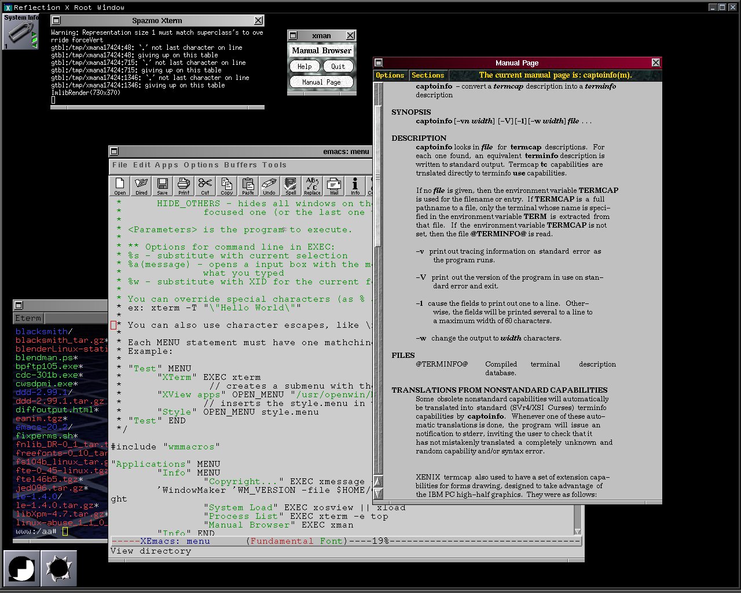Click the Eterm window menu icon
The height and width of the screenshot is (593, 741).
pyautogui.click(x=19, y=305)
